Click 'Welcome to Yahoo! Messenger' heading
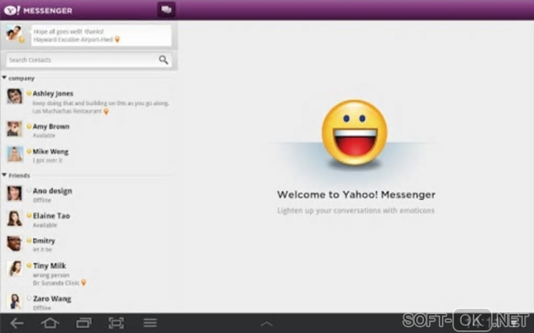Image resolution: width=534 pixels, height=333 pixels. click(356, 194)
